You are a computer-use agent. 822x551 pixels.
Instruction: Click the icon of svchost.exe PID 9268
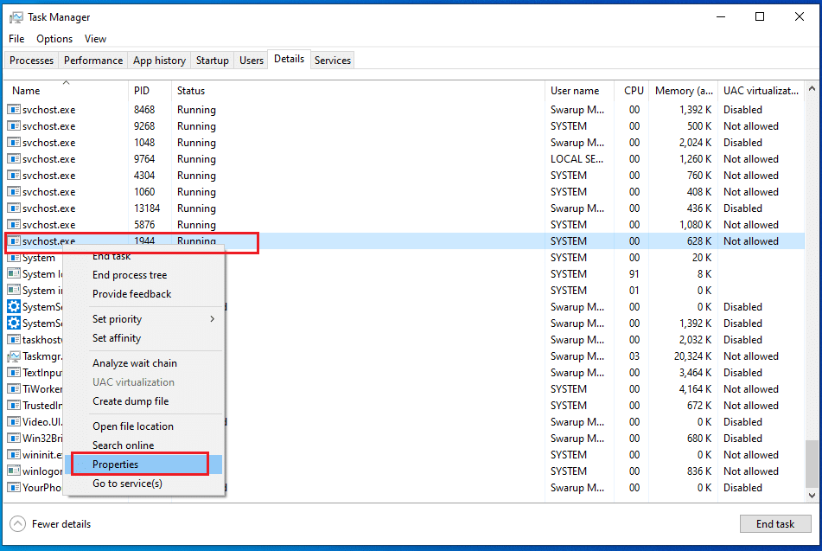point(14,126)
